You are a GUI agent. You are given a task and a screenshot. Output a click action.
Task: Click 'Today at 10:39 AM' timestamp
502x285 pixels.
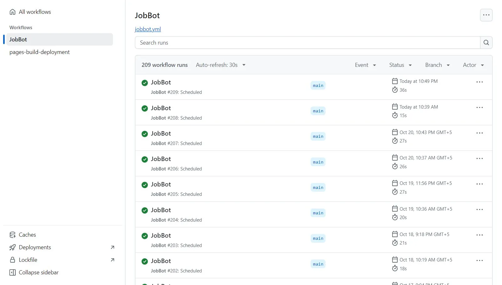click(x=419, y=107)
